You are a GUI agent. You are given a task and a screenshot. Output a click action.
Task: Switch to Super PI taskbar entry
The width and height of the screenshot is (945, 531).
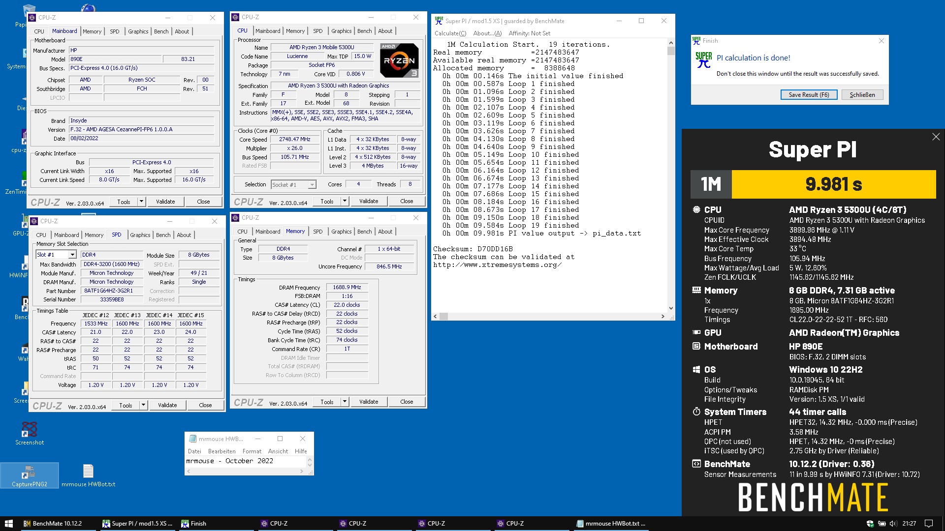coord(137,524)
